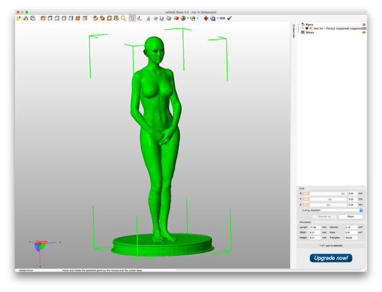Choose the solid orange cube view icon
The height and width of the screenshot is (292, 382).
coord(78,18)
